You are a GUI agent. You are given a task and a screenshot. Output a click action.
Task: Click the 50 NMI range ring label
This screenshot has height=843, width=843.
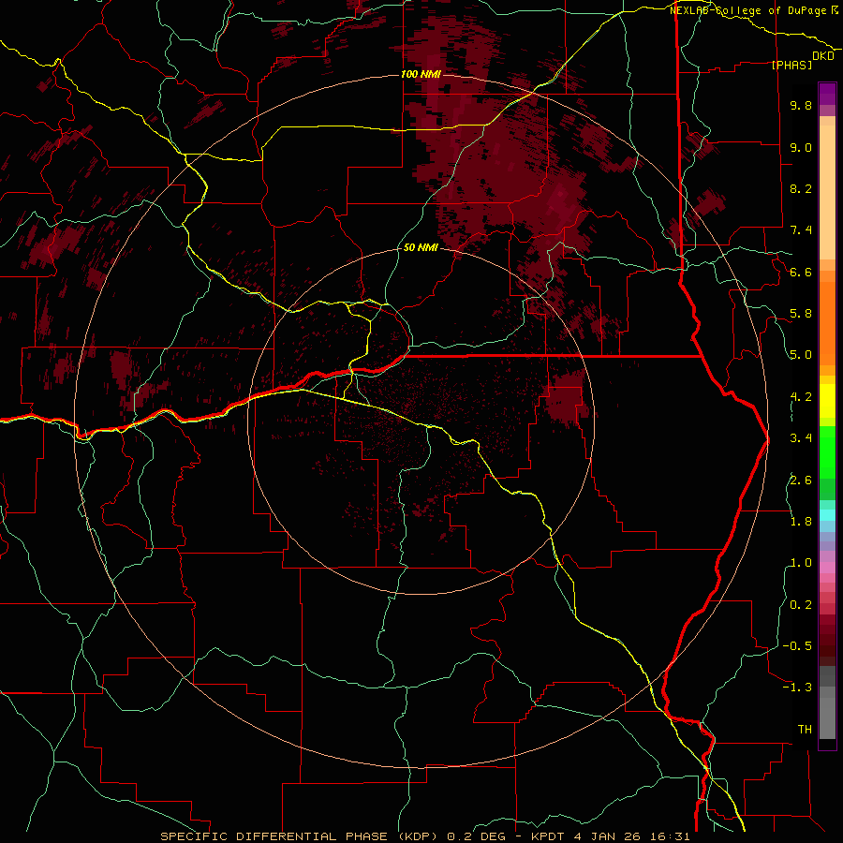421,247
